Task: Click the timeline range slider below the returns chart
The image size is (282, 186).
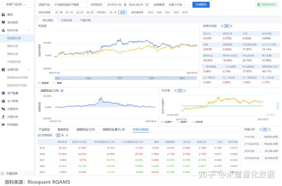Action: point(125,78)
